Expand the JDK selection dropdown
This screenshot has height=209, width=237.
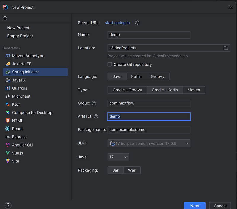pos(187,144)
